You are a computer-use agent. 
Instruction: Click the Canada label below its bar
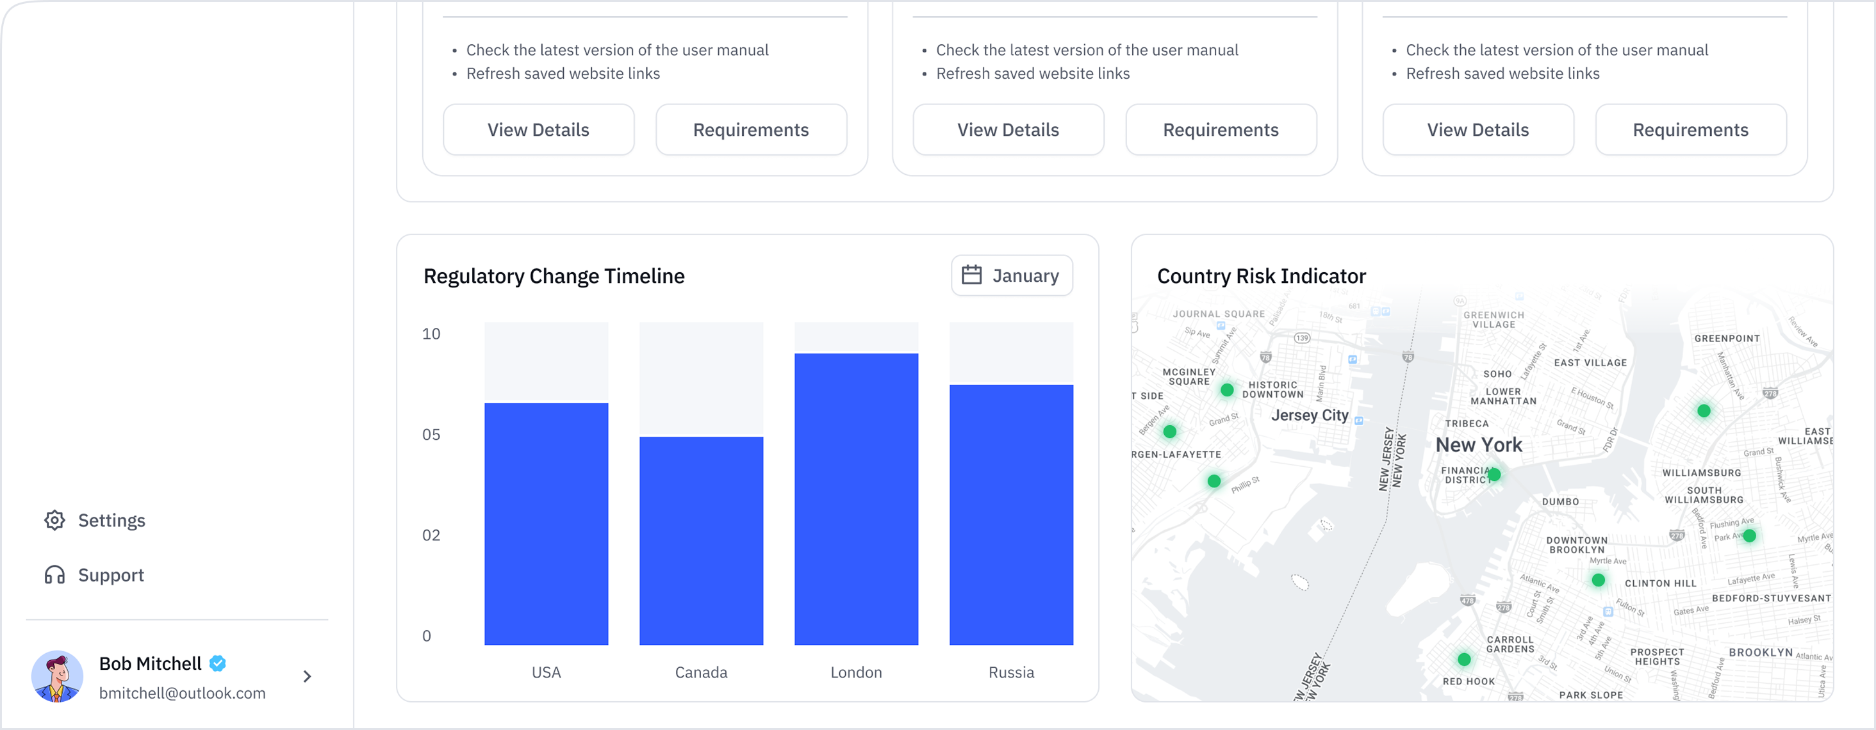[700, 672]
